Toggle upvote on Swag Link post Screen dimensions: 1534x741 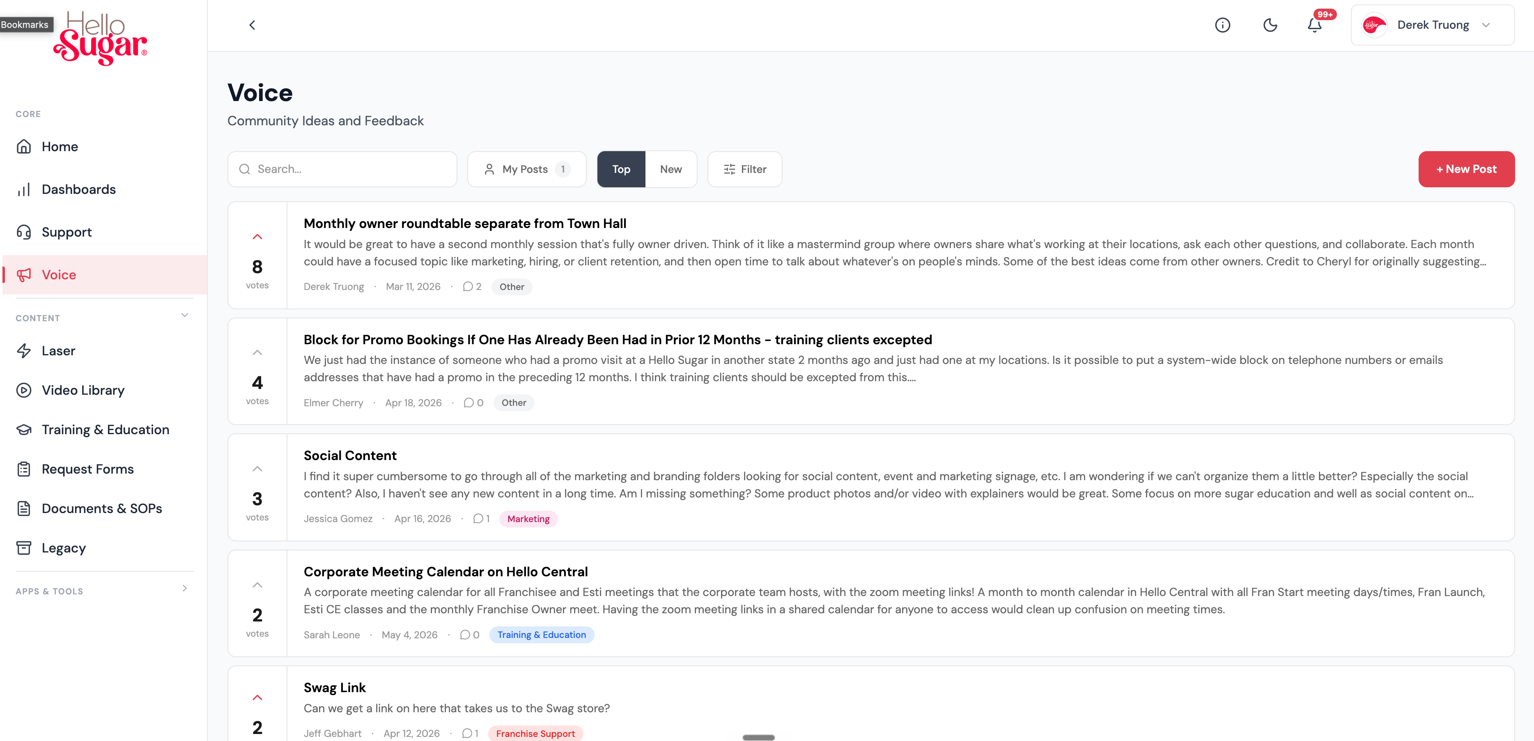pos(257,697)
